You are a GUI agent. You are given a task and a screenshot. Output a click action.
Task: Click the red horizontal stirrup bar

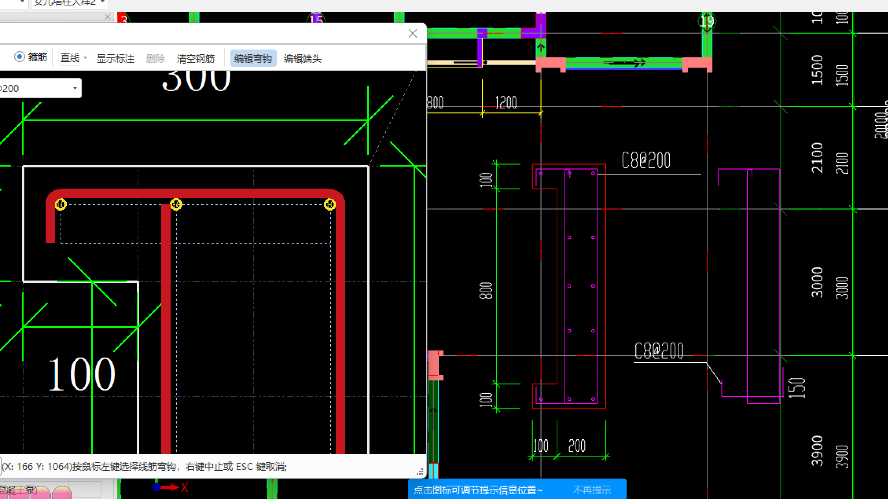point(195,193)
